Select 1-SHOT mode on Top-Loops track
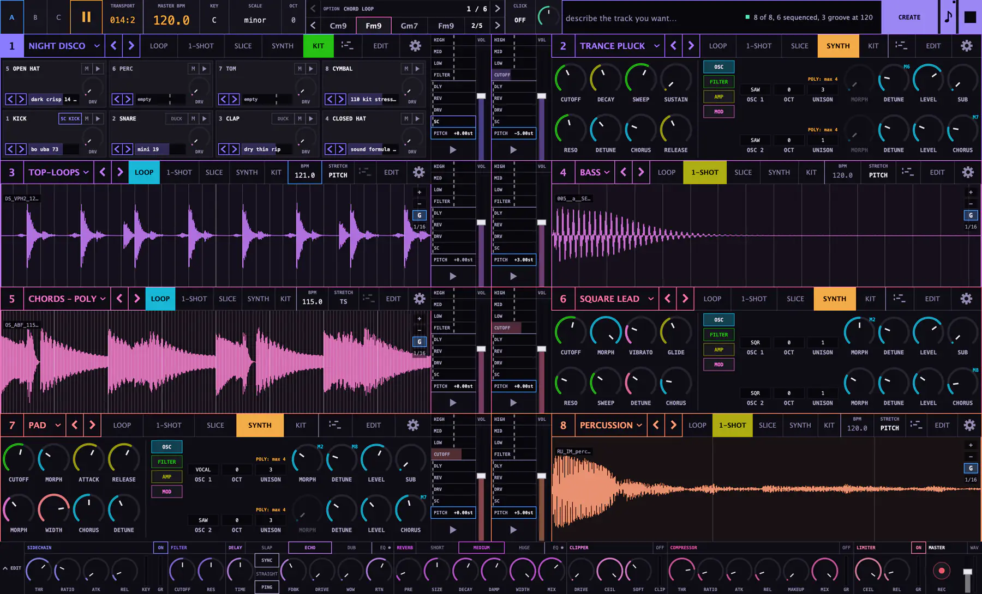Image resolution: width=982 pixels, height=594 pixels. (179, 172)
